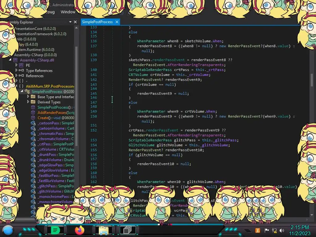Open the Window menu
The image size is (316, 237).
tap(68, 12)
